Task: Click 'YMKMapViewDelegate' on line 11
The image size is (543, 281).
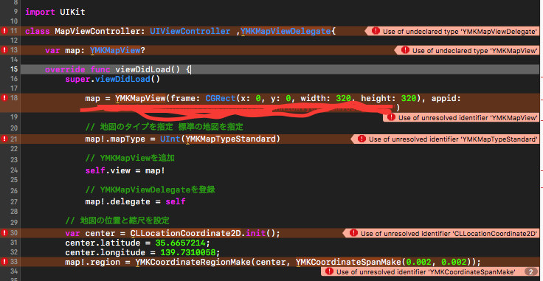Action: pos(286,32)
